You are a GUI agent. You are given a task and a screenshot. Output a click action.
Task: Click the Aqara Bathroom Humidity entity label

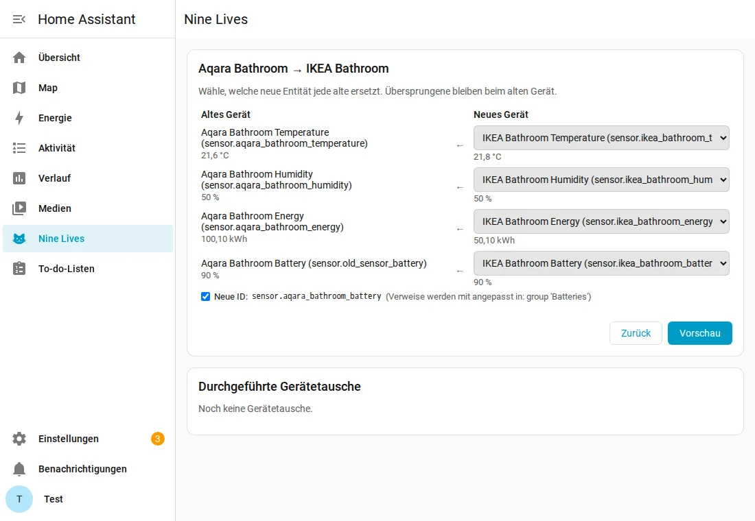point(277,180)
